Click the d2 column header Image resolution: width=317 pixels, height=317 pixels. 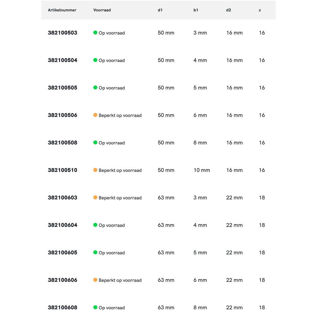pyautogui.click(x=229, y=10)
